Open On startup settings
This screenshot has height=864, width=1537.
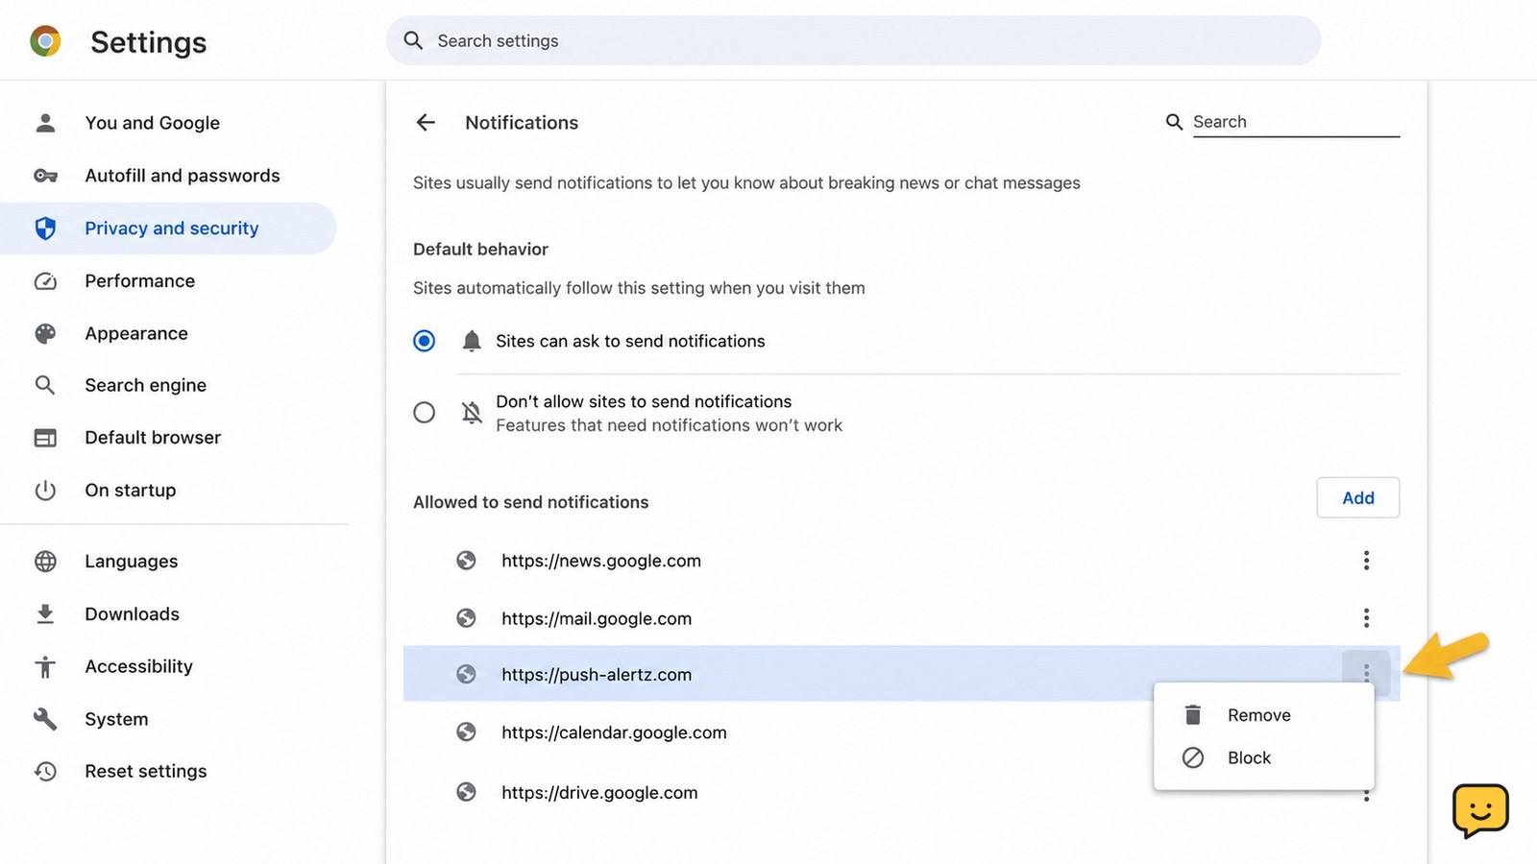pyautogui.click(x=168, y=491)
